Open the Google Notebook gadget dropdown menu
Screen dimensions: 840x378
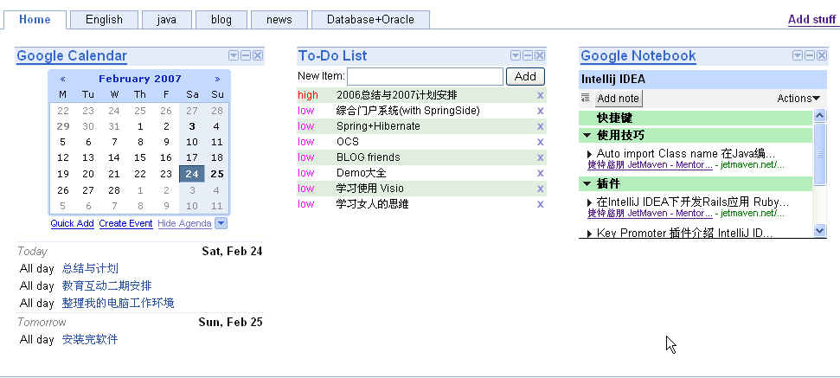click(797, 55)
